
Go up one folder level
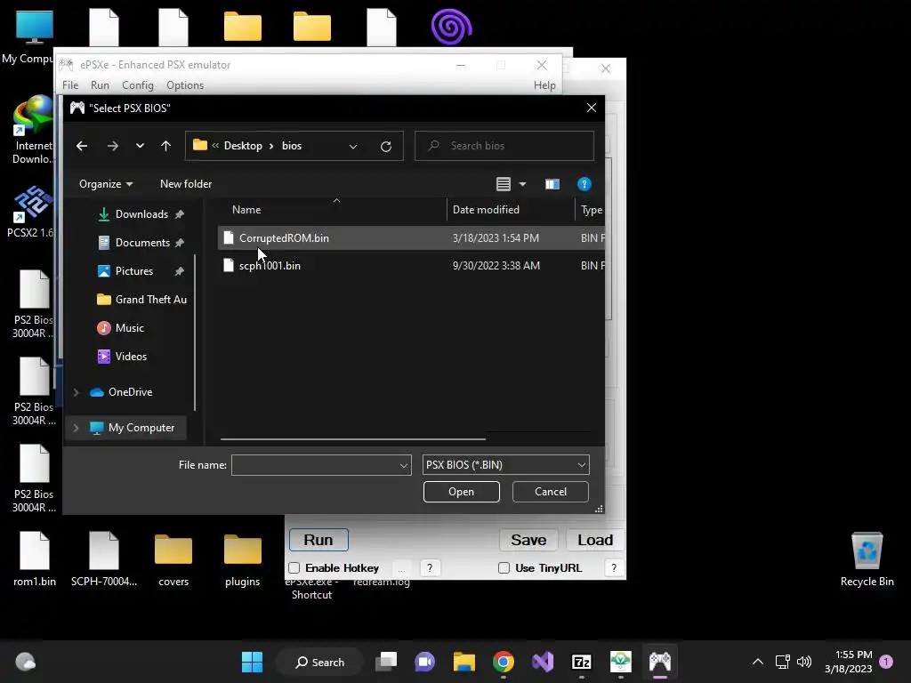coord(166,146)
